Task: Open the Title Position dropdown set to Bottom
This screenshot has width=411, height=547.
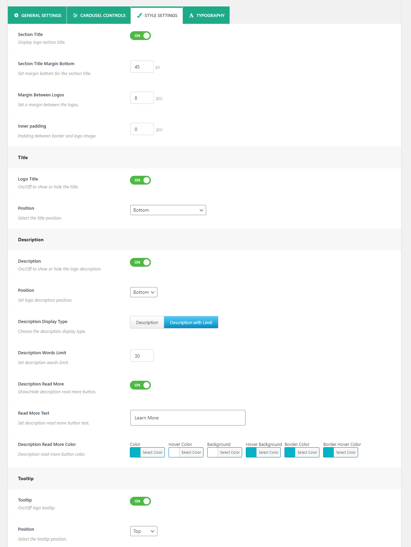Action: click(168, 210)
